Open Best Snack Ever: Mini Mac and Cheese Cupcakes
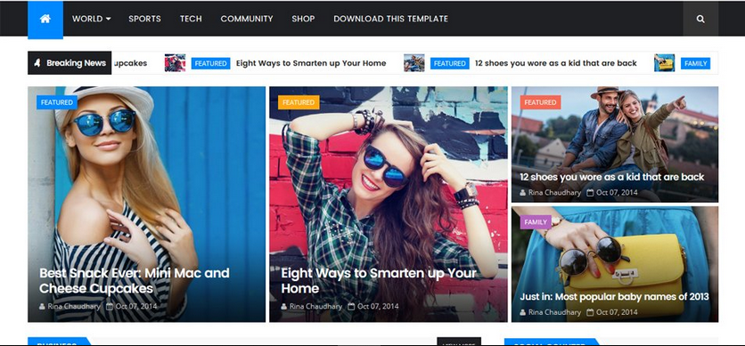This screenshot has height=346, width=745. click(x=134, y=280)
